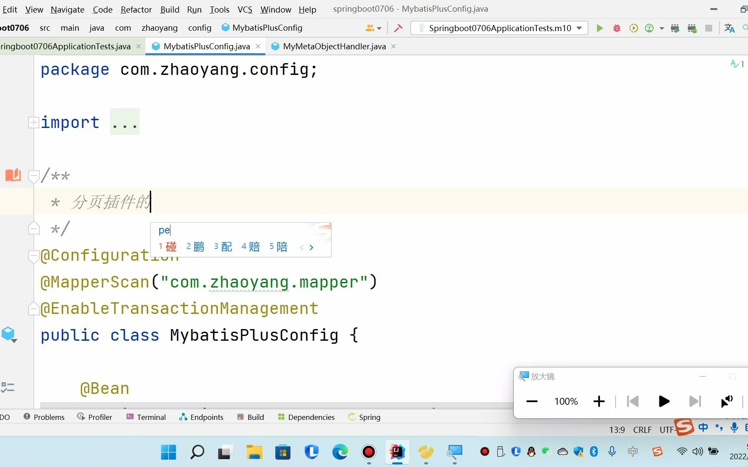Viewport: 748px width, 467px height.
Task: Click the Magnifier previous sentence button
Action: (633, 401)
